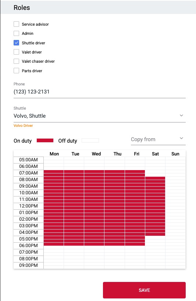Uncheck the Shuttle driver checkbox
This screenshot has width=196, height=301.
(x=17, y=43)
